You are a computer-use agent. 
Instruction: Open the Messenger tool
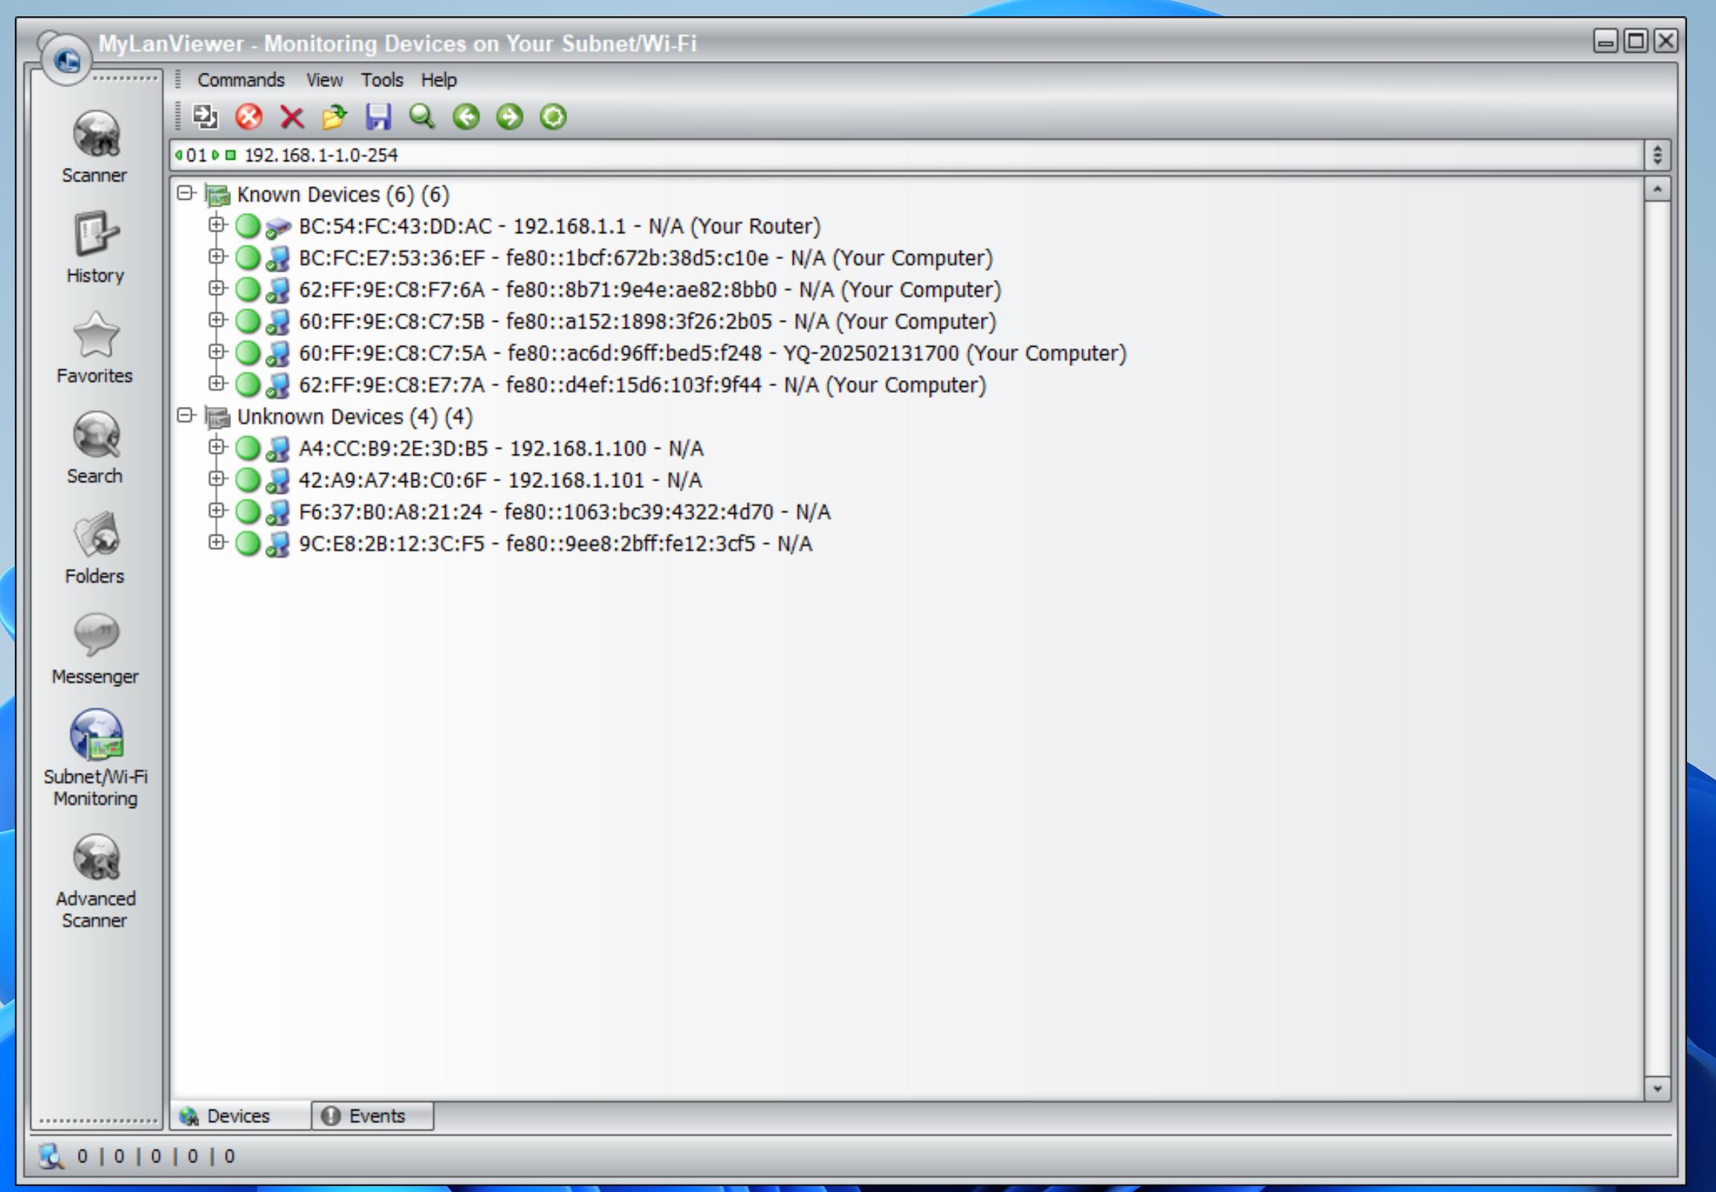point(95,648)
